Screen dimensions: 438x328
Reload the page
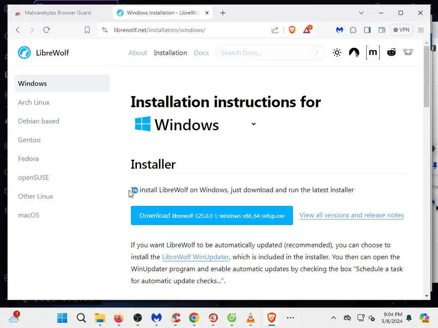(47, 30)
